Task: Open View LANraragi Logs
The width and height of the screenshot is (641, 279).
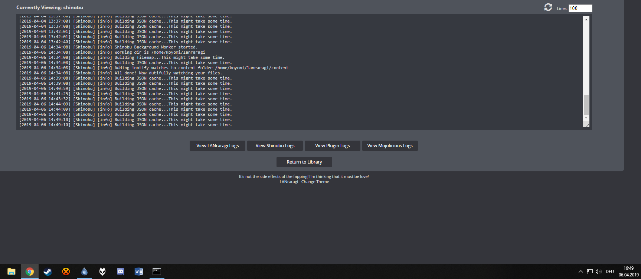Action: [218, 146]
